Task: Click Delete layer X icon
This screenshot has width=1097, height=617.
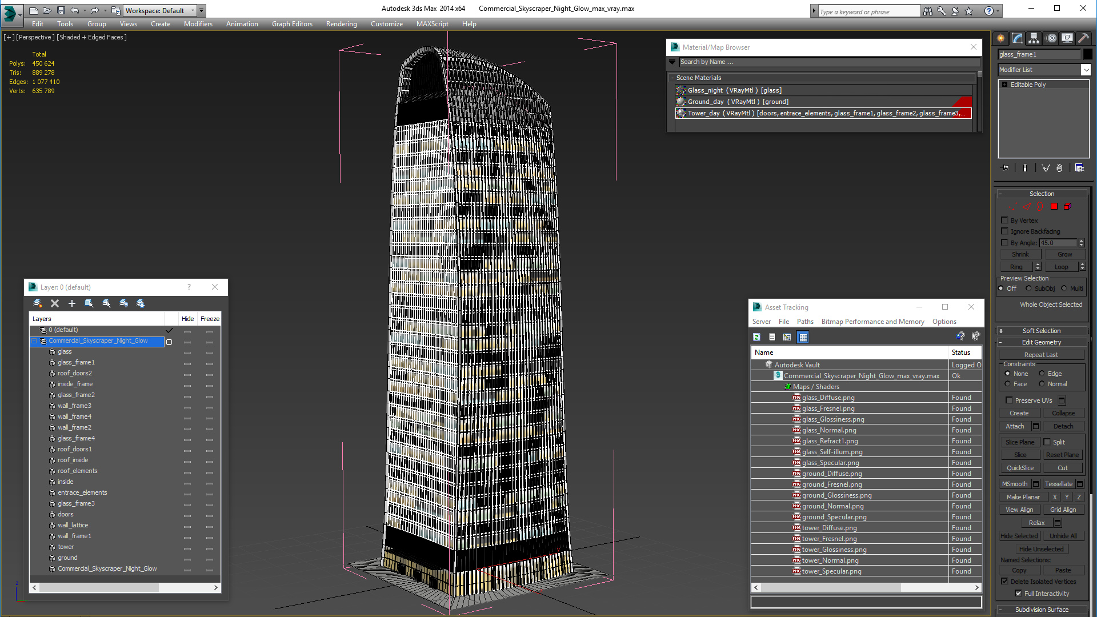Action: pyautogui.click(x=55, y=303)
